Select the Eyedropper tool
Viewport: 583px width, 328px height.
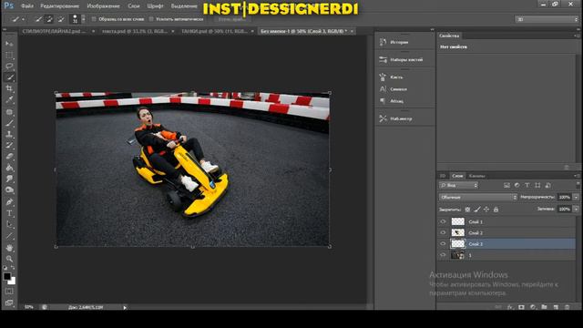(9, 100)
